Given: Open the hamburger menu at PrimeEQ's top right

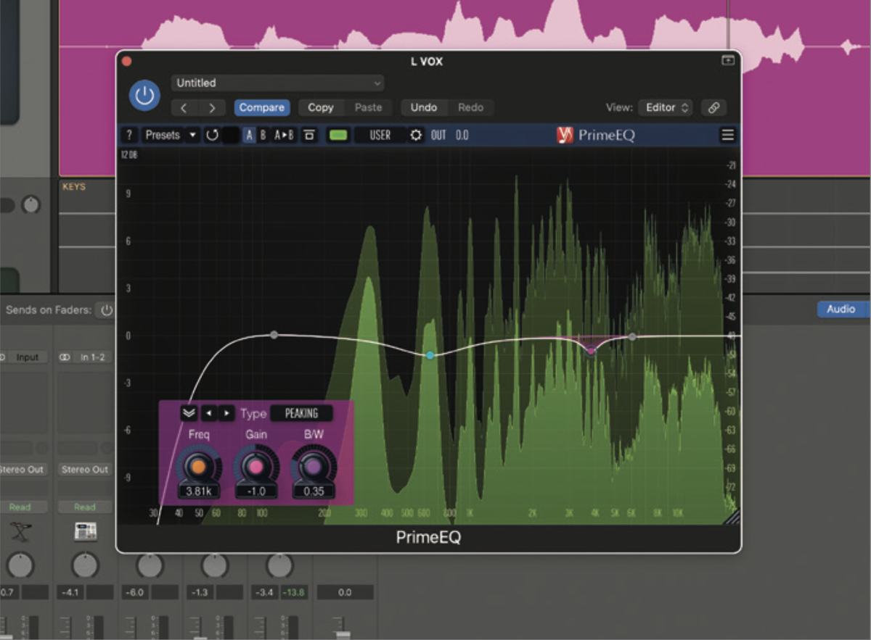Looking at the screenshot, I should click(x=727, y=135).
